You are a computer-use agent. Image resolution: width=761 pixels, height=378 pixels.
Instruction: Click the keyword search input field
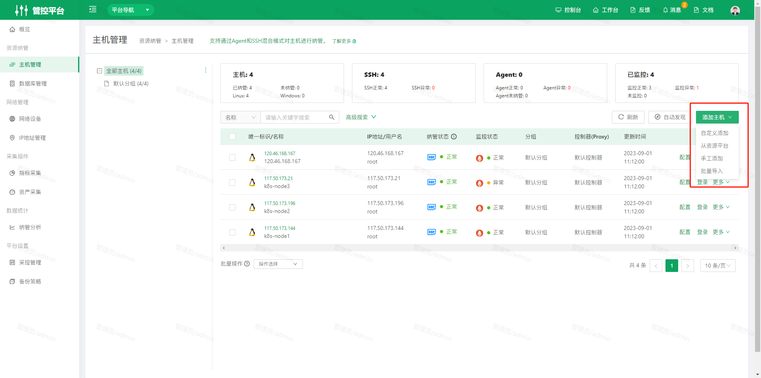pyautogui.click(x=295, y=117)
